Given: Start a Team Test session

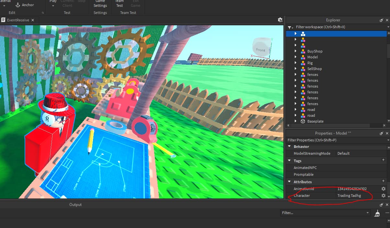Looking at the screenshot, I should 119,4.
